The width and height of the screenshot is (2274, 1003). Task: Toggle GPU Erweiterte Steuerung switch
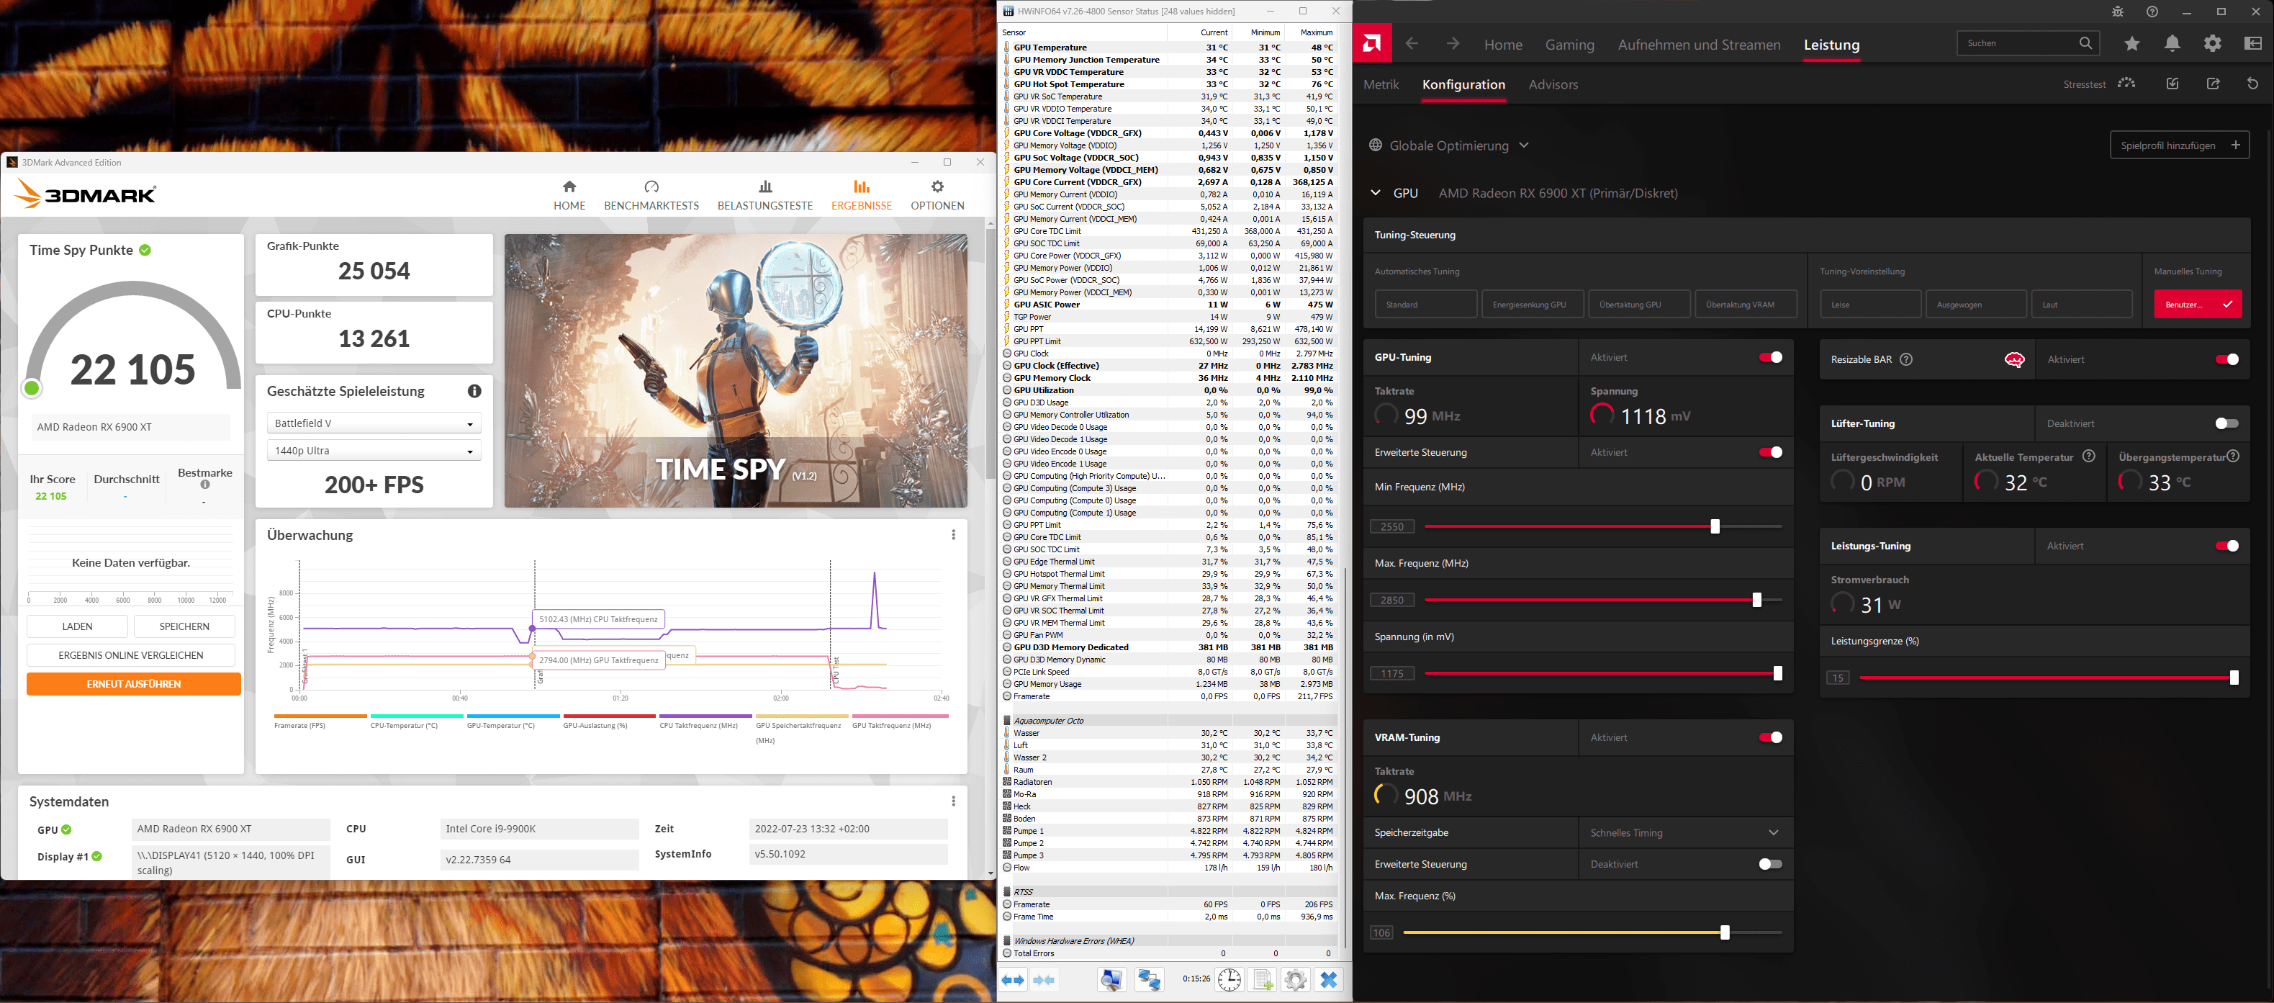tap(1770, 452)
